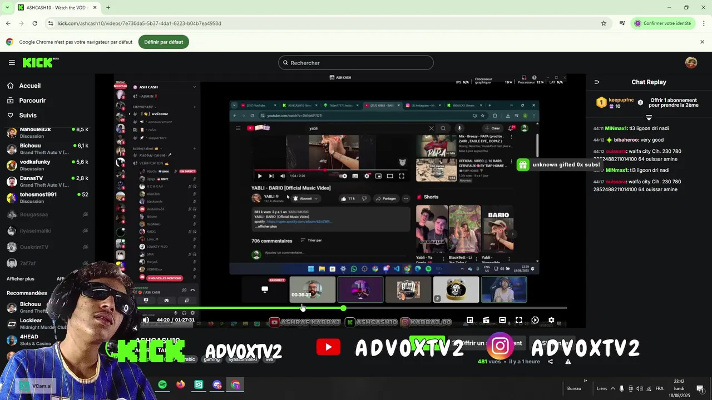Open the Kick sidebar hamburger menu
Screen dimensions: 712x400
click(12, 63)
